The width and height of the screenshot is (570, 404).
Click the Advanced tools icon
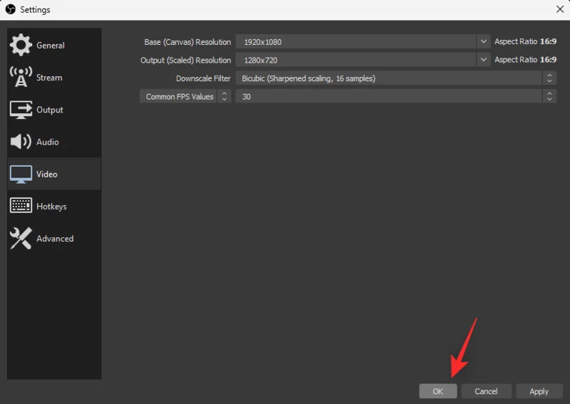pos(21,239)
